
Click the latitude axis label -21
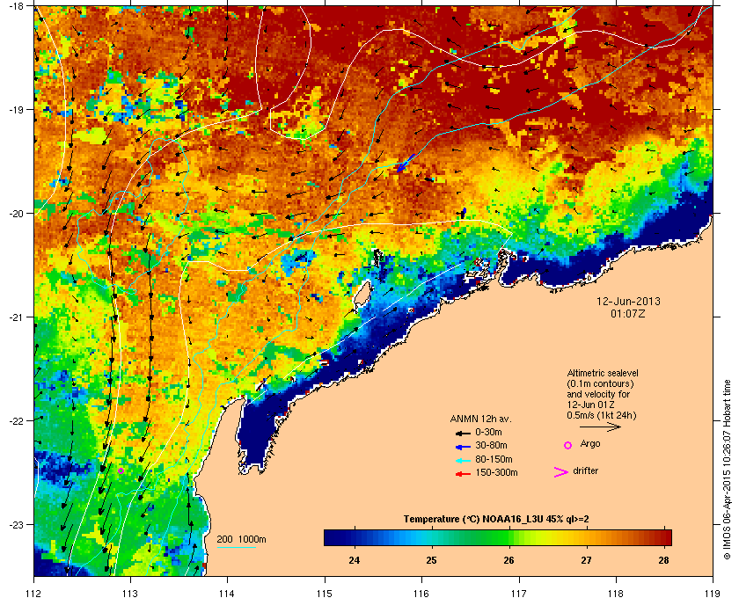tap(15, 317)
